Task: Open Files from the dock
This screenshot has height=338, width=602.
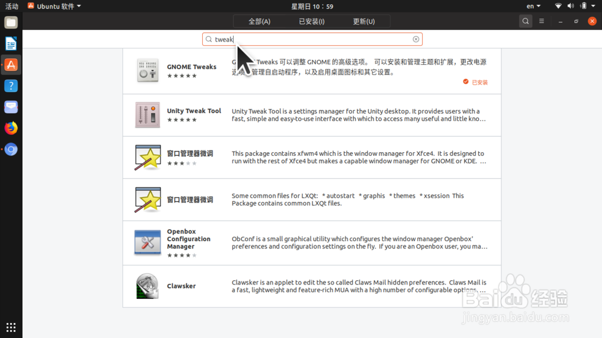Action: coord(11,23)
